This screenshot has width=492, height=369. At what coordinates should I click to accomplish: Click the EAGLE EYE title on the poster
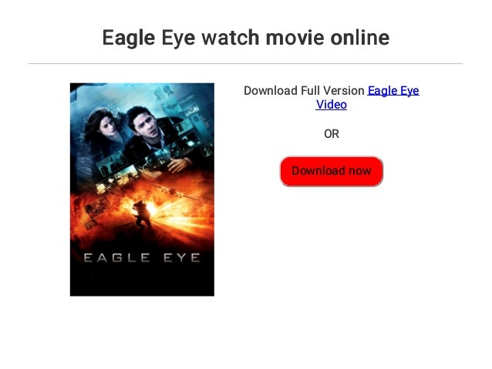142,258
